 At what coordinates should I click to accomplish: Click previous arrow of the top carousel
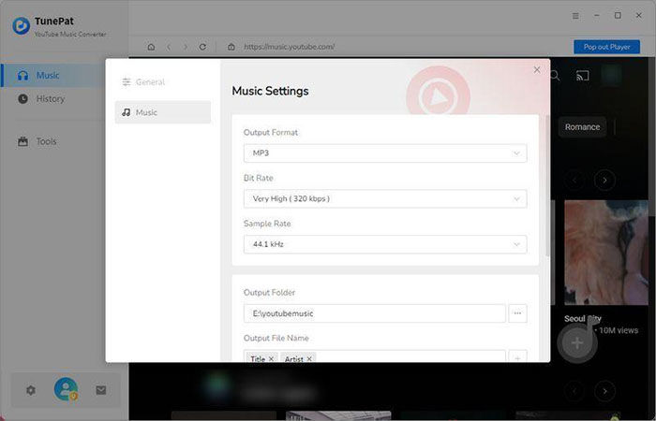click(x=574, y=181)
